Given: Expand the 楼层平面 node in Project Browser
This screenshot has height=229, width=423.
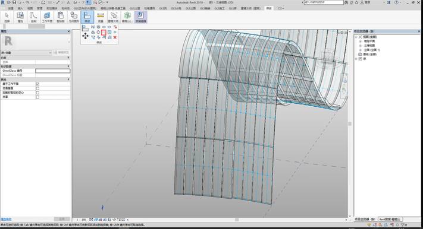Looking at the screenshot, I should (361, 41).
